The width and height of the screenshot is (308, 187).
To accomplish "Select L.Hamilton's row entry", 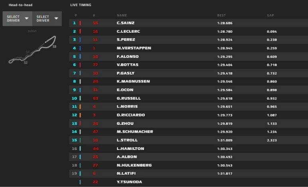I will 130,149.
